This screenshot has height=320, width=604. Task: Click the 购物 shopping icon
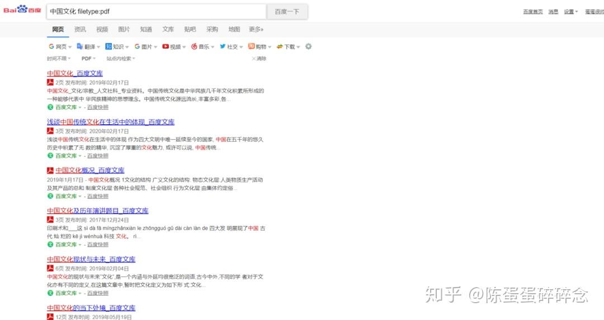click(251, 46)
